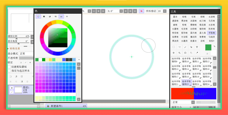
Task: Switch to the 铅笔 brush tab
Action: tap(184, 17)
